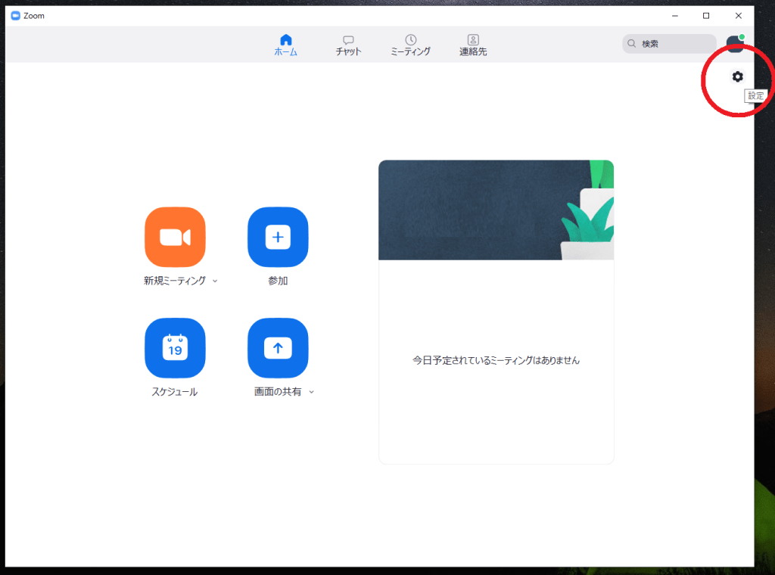The width and height of the screenshot is (775, 575).
Task: Start a new meeting with the orange camera icon
Action: [x=175, y=237]
